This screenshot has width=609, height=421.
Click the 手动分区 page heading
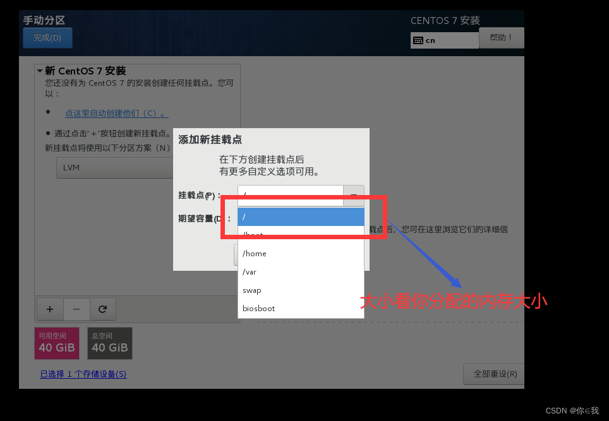(44, 20)
